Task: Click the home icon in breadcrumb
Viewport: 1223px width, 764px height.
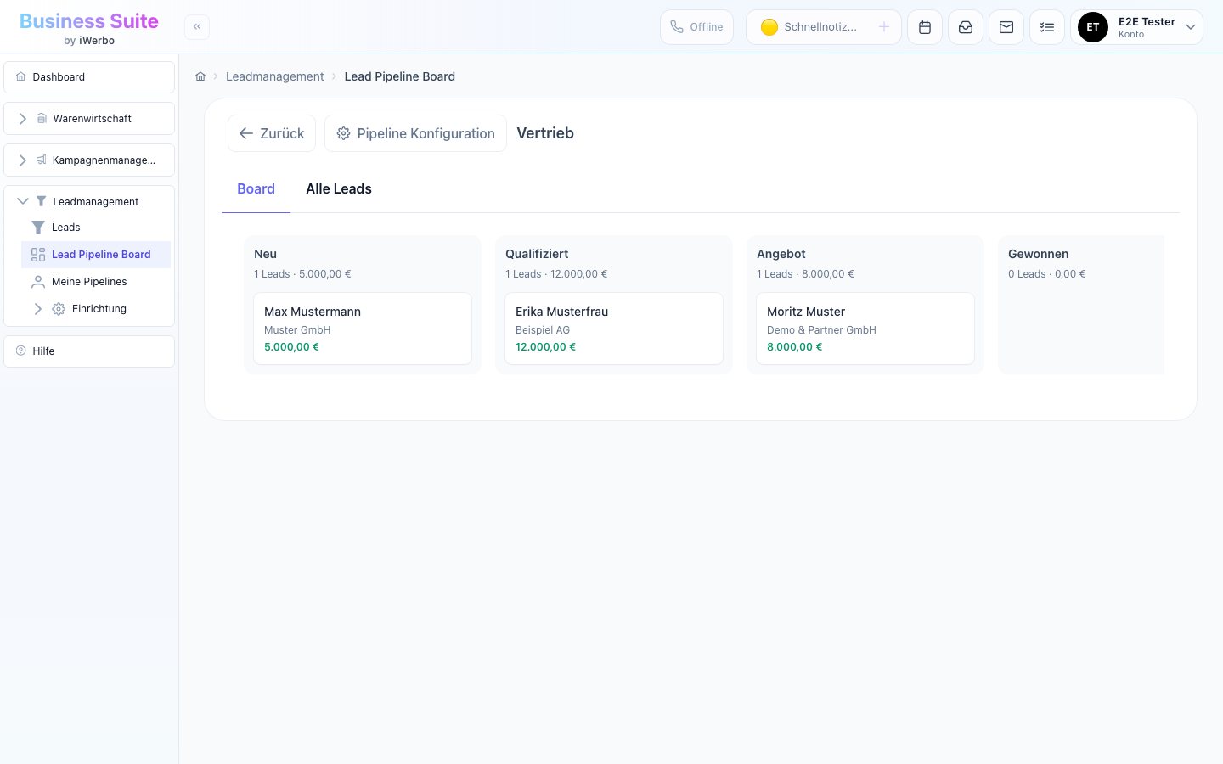Action: pos(200,76)
